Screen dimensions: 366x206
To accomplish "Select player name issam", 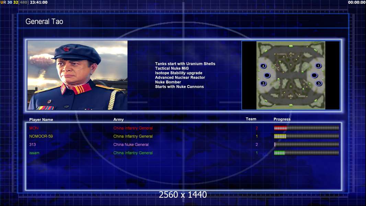I will click(34, 153).
